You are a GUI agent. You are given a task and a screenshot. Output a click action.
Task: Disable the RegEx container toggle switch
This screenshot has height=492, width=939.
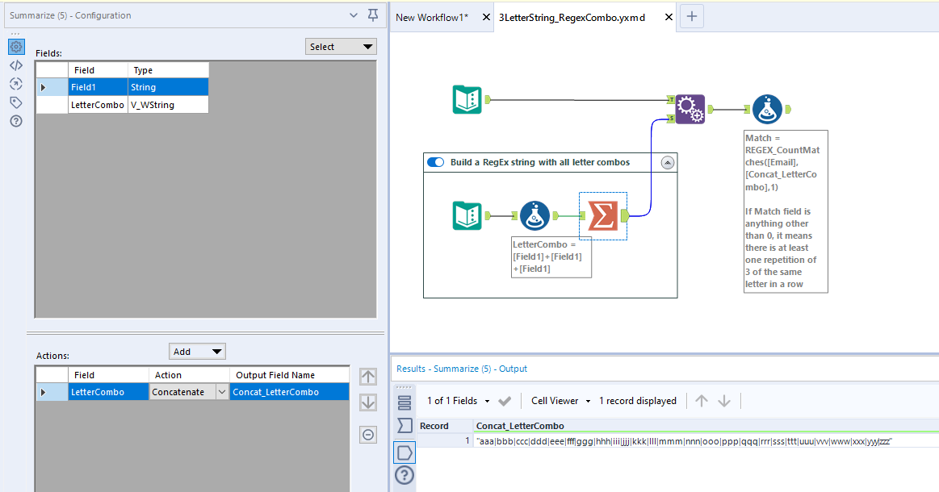435,161
